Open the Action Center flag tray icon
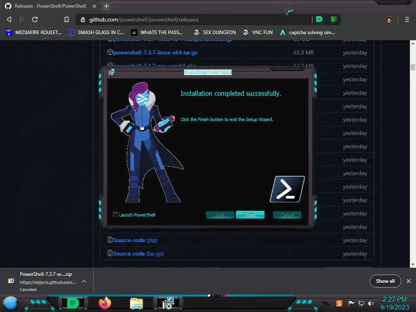Image resolution: width=416 pixels, height=312 pixels. 351,303
